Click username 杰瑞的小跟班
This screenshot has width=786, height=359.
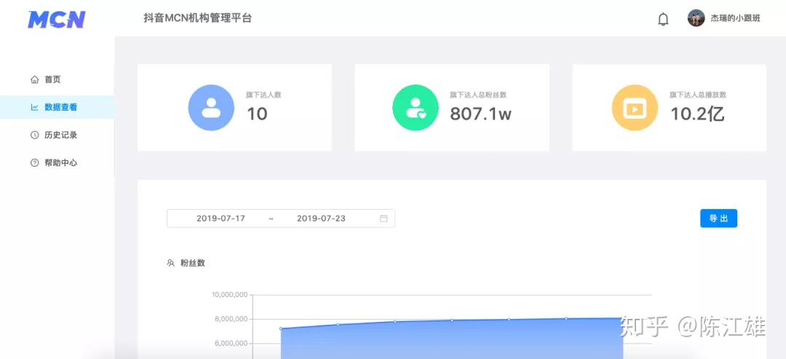click(735, 18)
